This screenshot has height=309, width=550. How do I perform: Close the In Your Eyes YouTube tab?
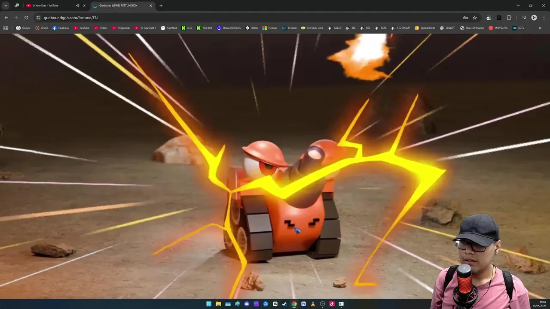pyautogui.click(x=84, y=6)
